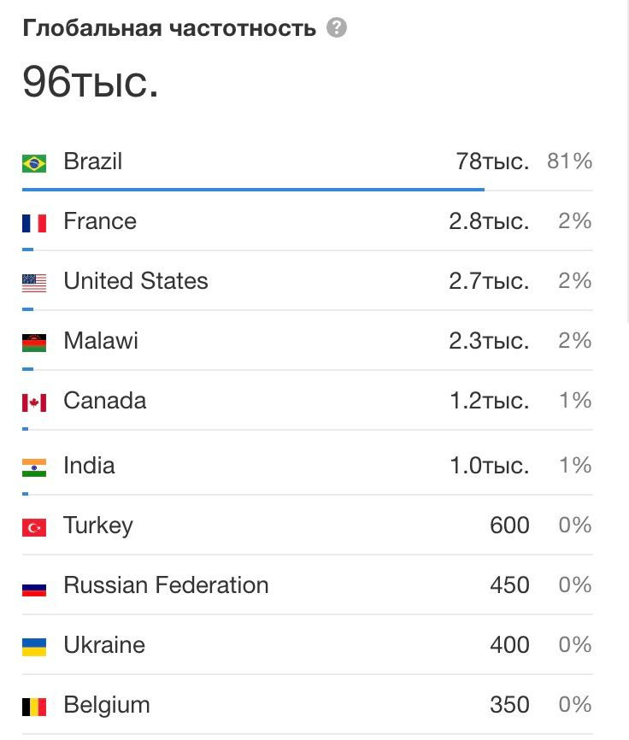Click the Brazil volume progress bar
This screenshot has width=629, height=740.
point(253,189)
